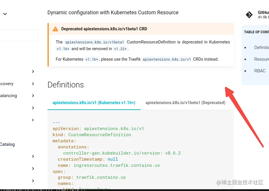Switch to apiextensions.k8s.io/v1beta1 (Deprecated) tab

click(x=186, y=103)
